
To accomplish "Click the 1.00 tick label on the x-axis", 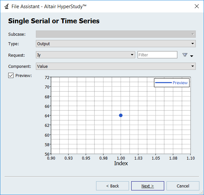I will pyautogui.click(x=121, y=158).
